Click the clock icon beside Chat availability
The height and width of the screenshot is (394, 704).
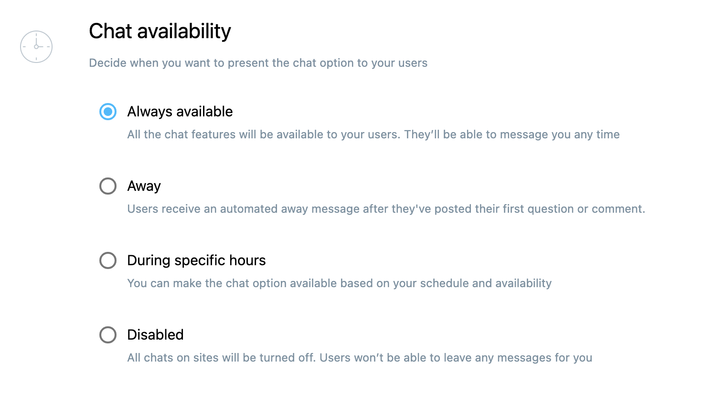36,47
